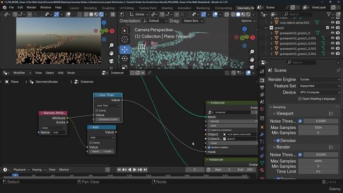Pin the Scene properties panel
Viewport: 343px width, 193px height.
[x=338, y=70]
